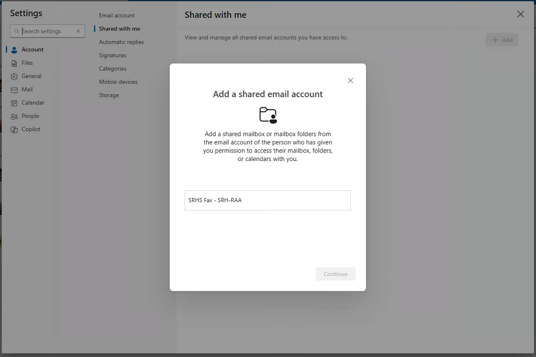Click the Copilot icon in sidebar
This screenshot has height=357, width=536.
(14, 130)
